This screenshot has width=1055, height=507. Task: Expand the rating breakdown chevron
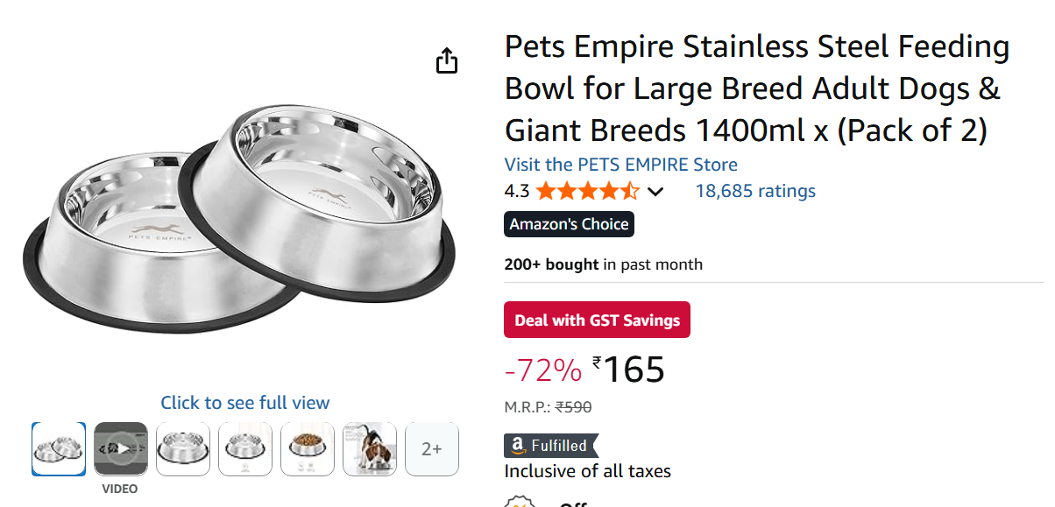point(655,192)
